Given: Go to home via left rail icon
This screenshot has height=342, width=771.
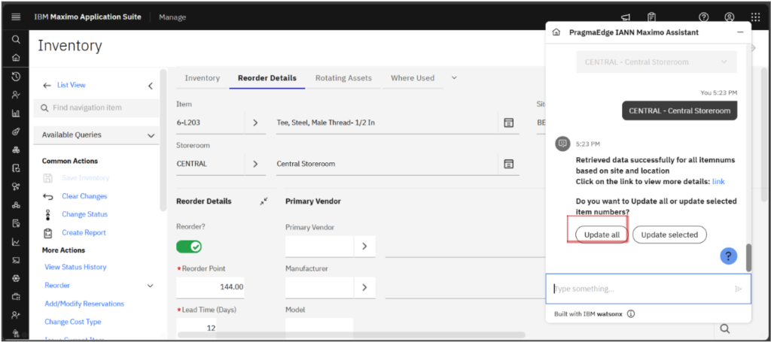Looking at the screenshot, I should click(16, 57).
